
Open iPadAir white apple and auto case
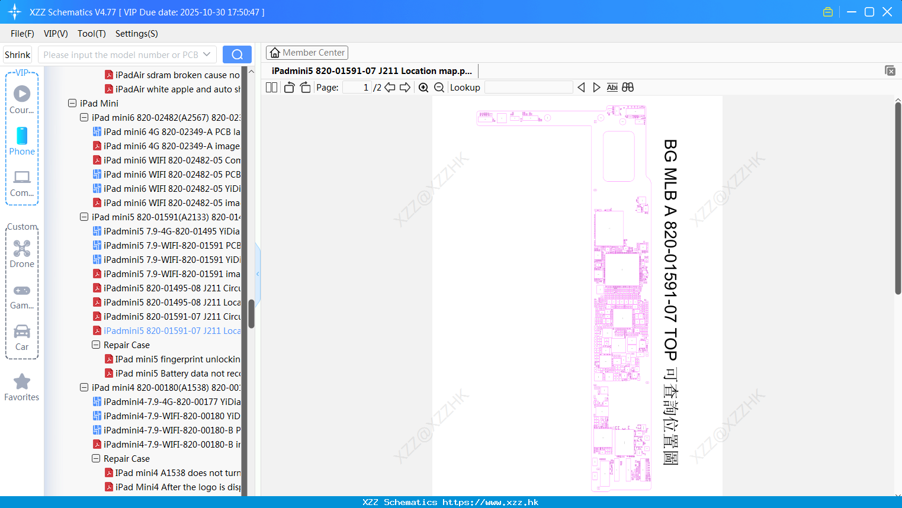[x=172, y=89]
